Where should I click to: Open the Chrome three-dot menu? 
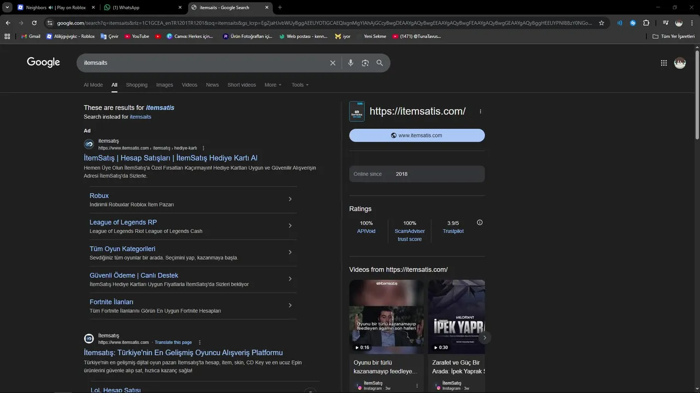click(x=692, y=23)
